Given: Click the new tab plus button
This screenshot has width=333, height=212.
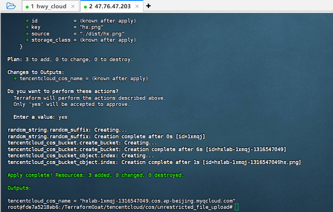Looking at the screenshot, I should tap(148, 6).
